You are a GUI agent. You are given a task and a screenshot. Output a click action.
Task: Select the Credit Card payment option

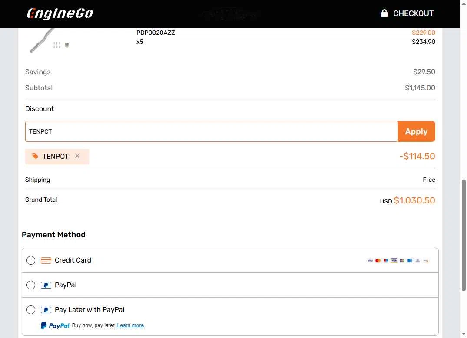click(31, 260)
